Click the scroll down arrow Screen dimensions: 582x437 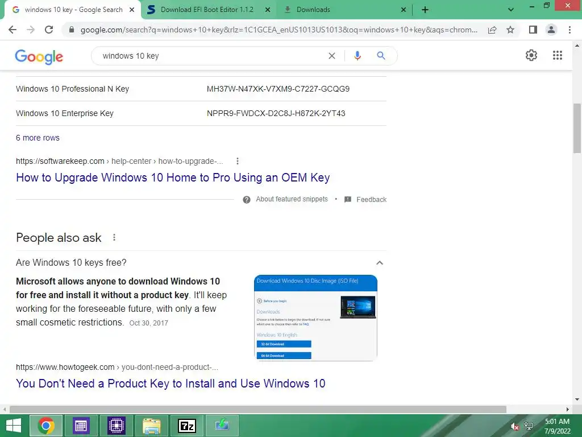coord(577,399)
